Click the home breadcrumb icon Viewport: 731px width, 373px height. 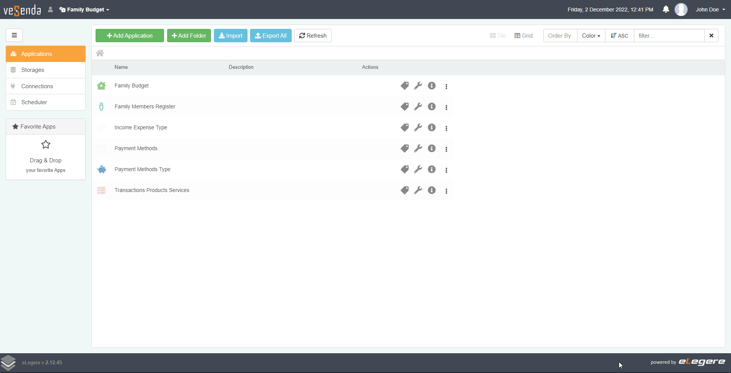100,53
